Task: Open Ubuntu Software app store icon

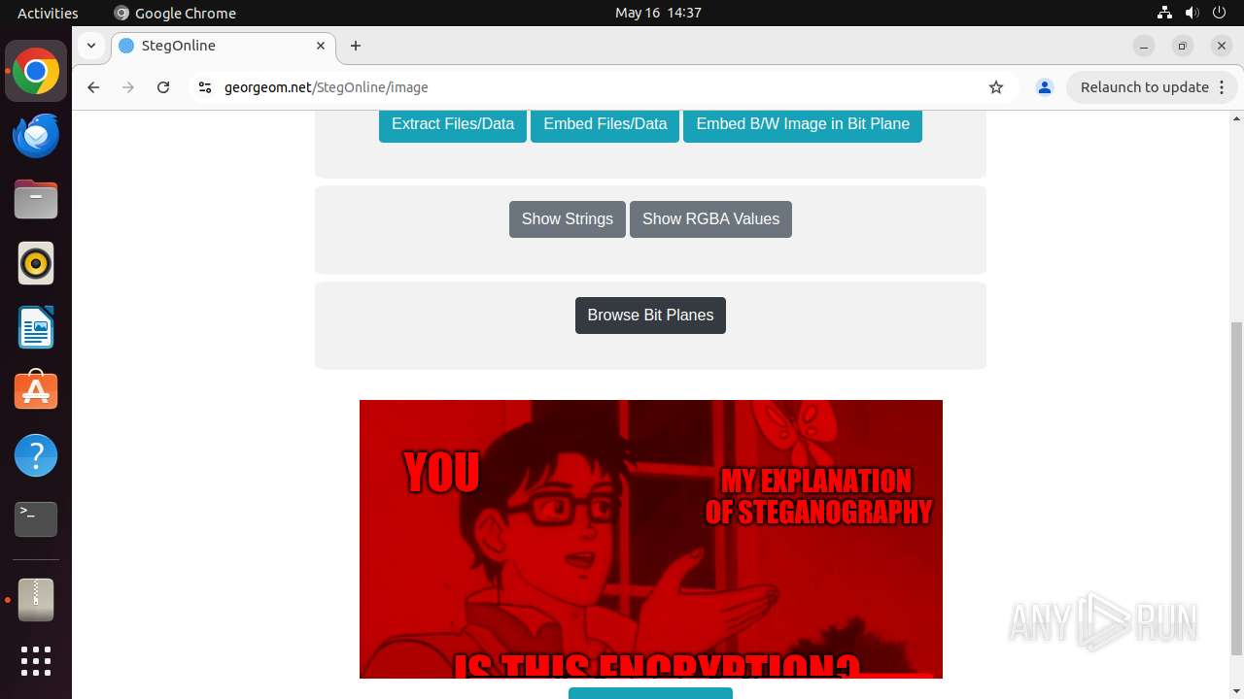Action: coord(36,391)
